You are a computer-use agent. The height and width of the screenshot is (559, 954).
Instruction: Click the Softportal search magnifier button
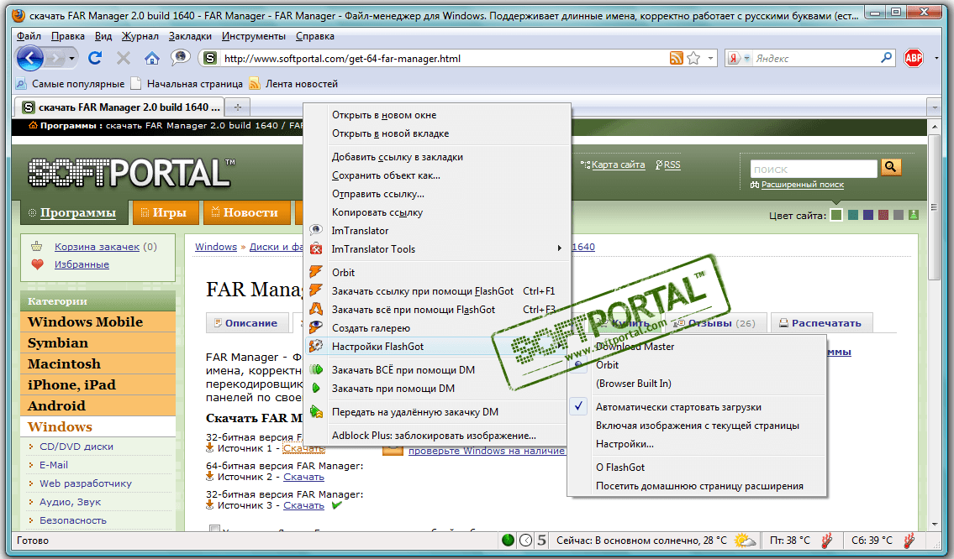point(891,167)
